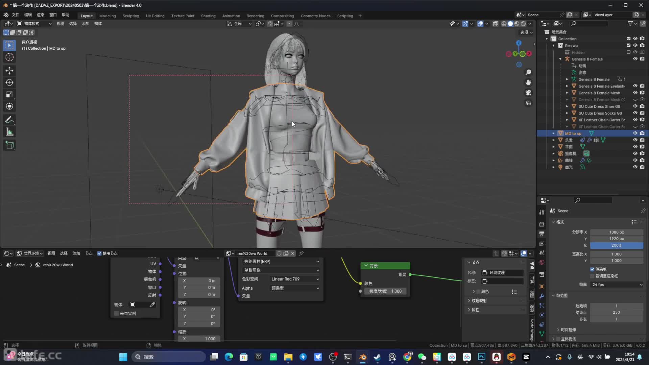Viewport: 649px width, 365px height.
Task: Switch to the Shading workspace tab
Action: point(208,16)
